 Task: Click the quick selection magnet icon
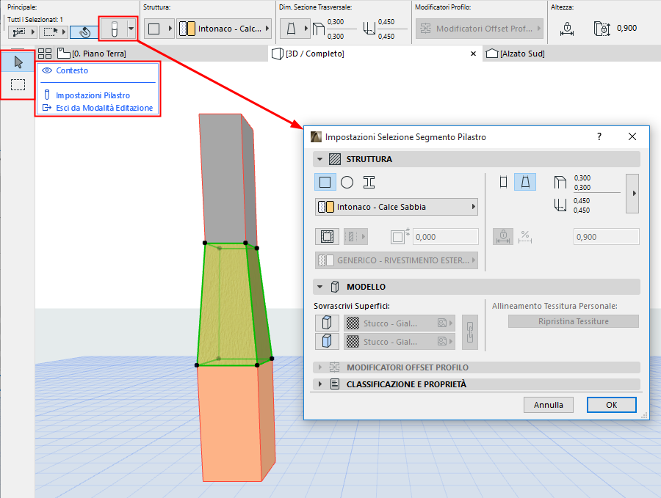84,32
